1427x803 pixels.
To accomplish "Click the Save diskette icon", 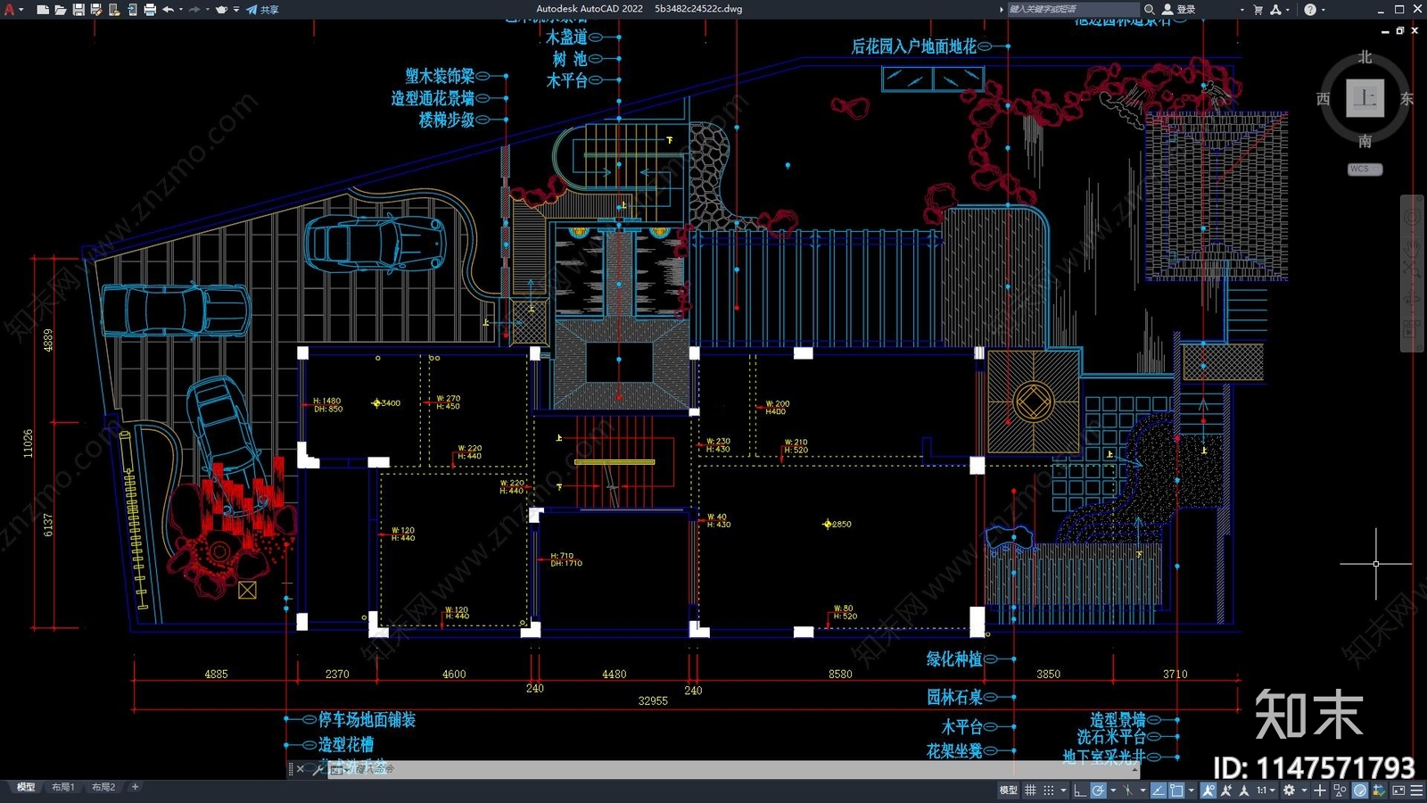I will pyautogui.click(x=78, y=9).
